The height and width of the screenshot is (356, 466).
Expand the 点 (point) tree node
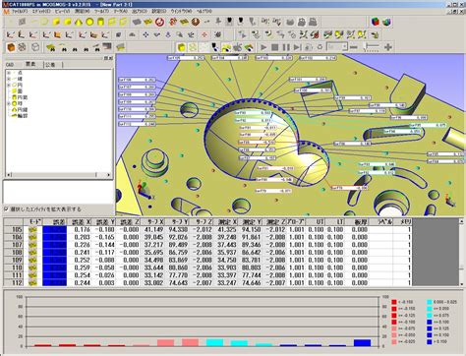click(9, 73)
